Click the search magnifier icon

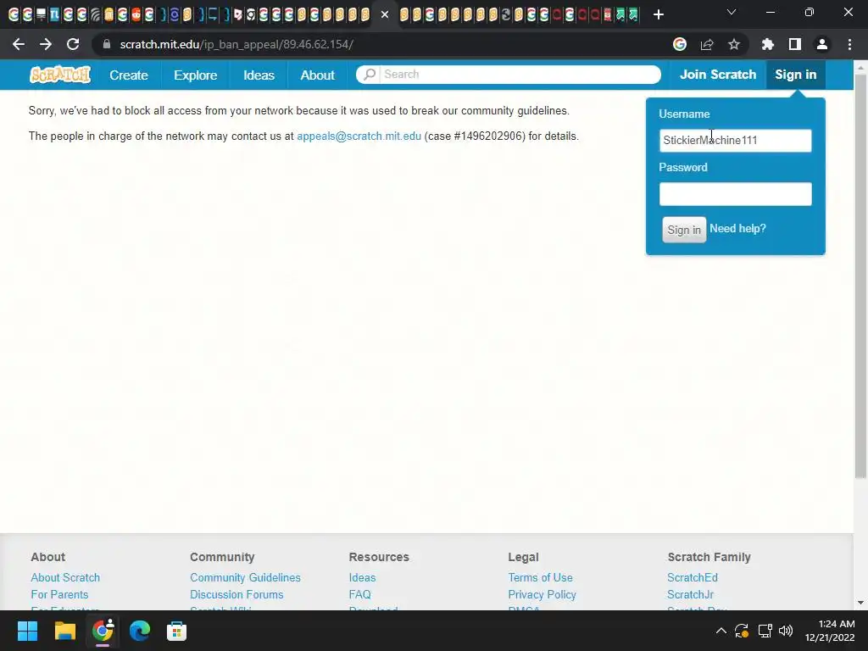(x=370, y=75)
